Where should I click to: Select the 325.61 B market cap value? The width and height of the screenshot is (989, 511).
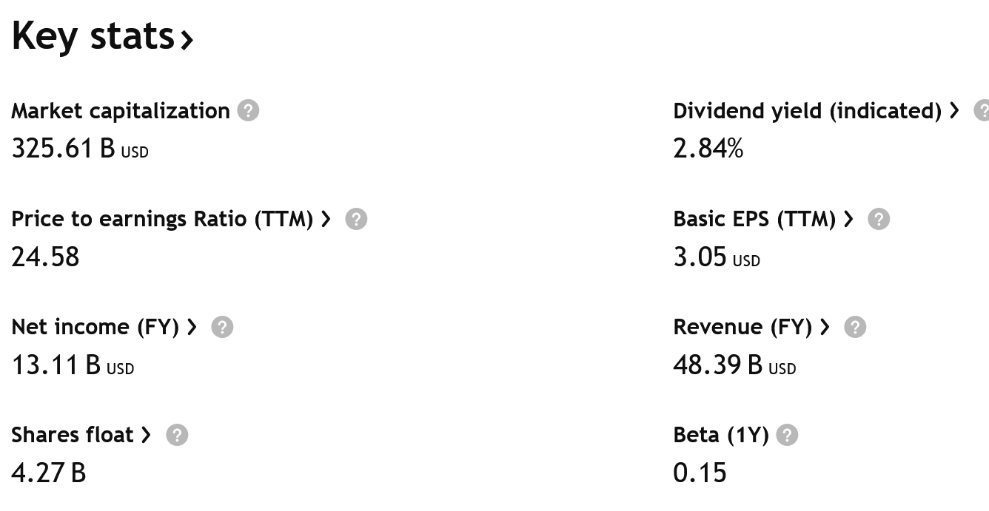point(64,149)
